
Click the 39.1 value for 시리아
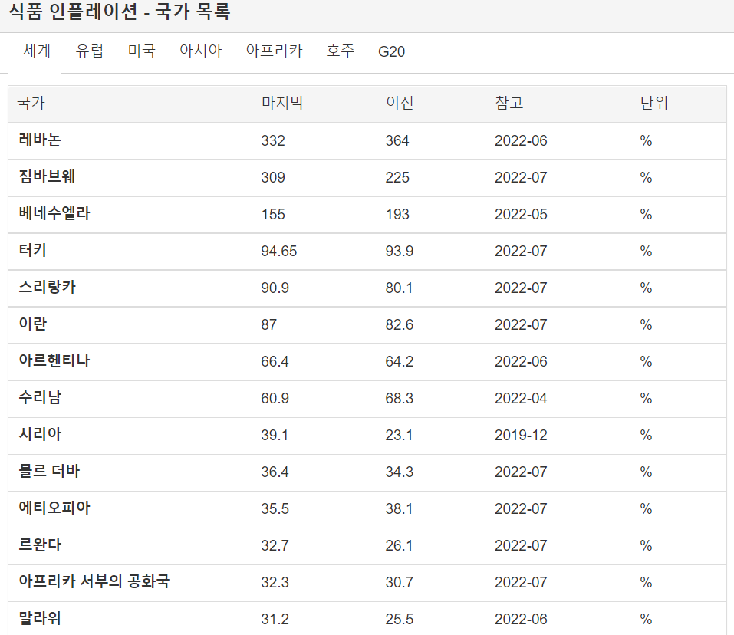pyautogui.click(x=275, y=435)
